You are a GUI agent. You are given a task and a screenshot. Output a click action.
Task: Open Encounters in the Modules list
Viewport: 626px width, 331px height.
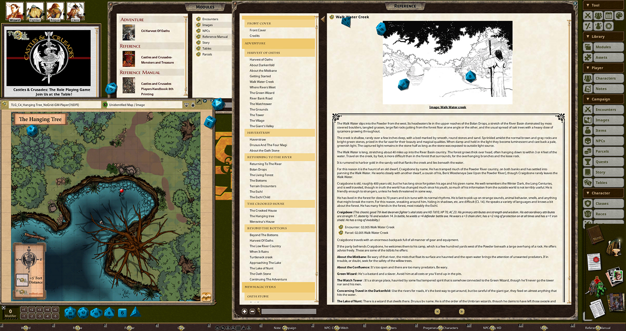coord(210,19)
